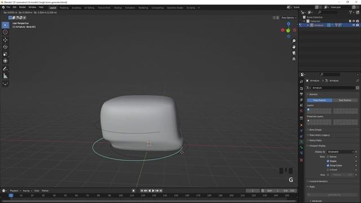
Task: Toggle Collection exclude checkbox in outliner
Action: [x=350, y=21]
